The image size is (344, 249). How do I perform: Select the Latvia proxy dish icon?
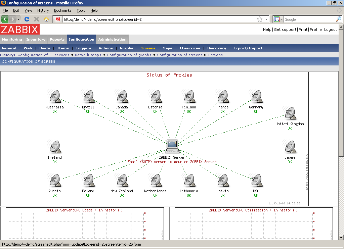pyautogui.click(x=222, y=181)
